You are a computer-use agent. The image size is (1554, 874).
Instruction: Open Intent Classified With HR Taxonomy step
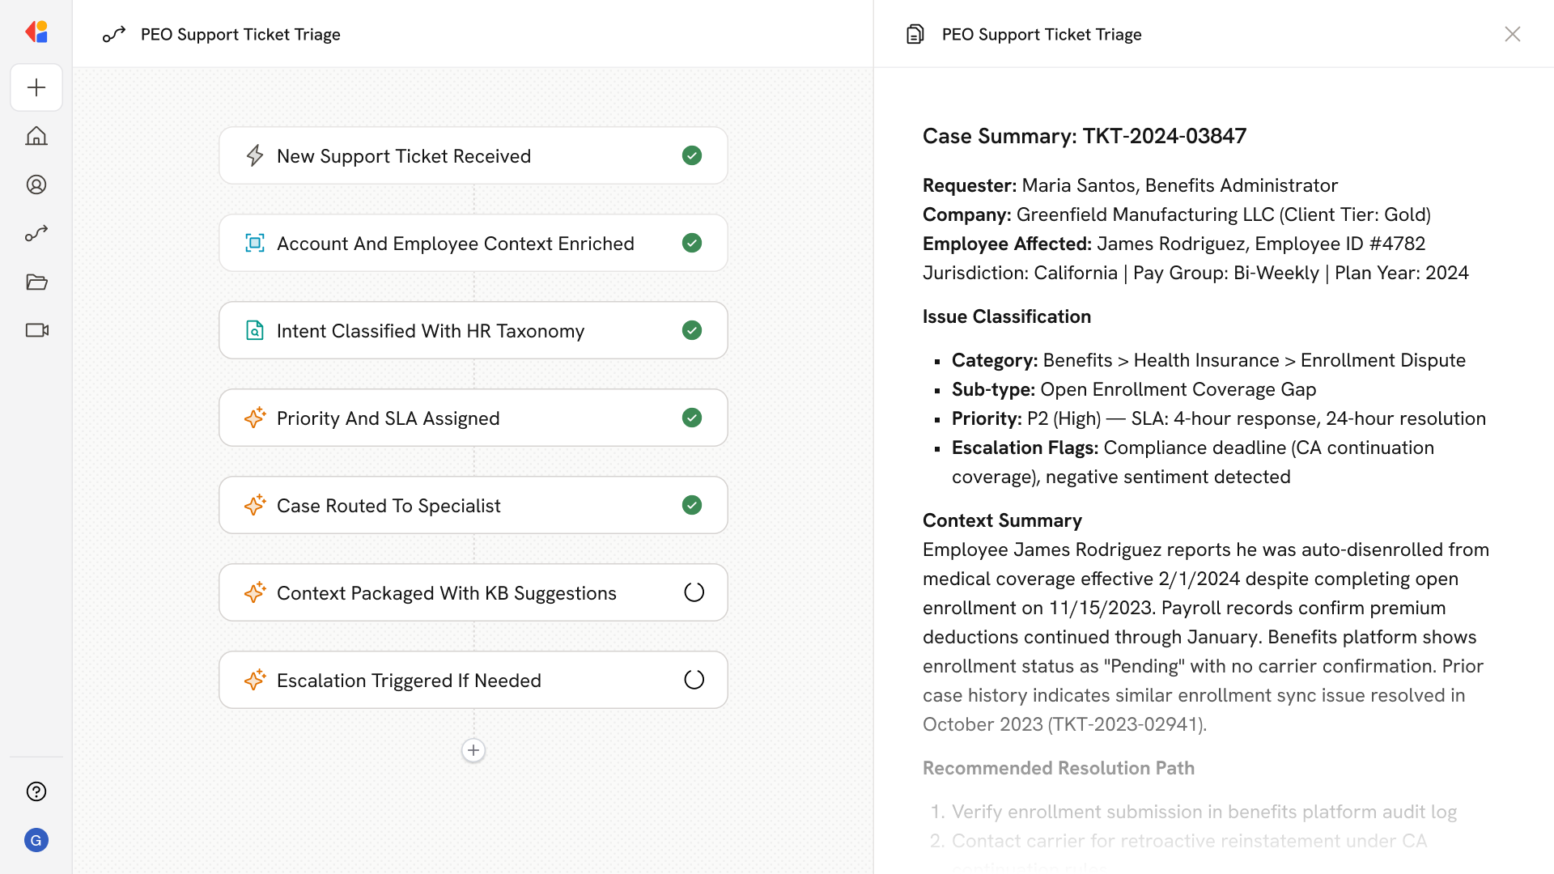pyautogui.click(x=473, y=330)
